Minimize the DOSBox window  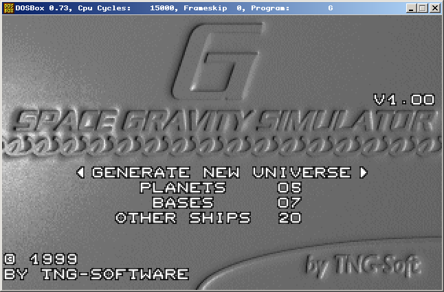point(412,8)
